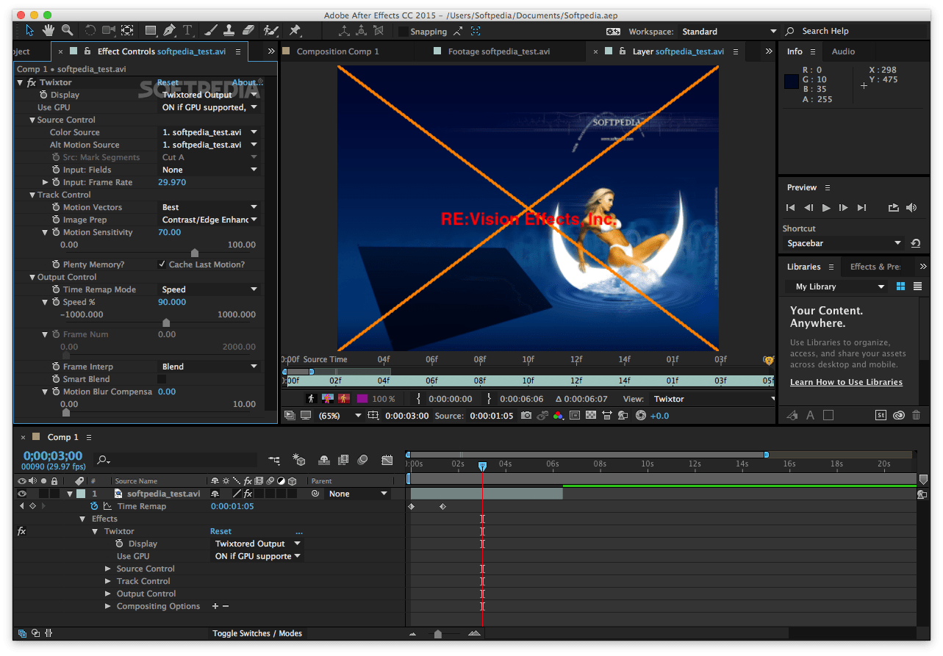Uncheck Cache Last Motion checkbox
The width and height of the screenshot is (943, 656).
click(162, 264)
